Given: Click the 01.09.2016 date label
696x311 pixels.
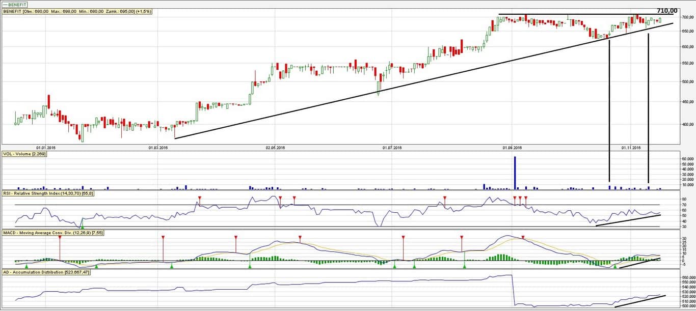Looking at the screenshot, I should click(512, 148).
